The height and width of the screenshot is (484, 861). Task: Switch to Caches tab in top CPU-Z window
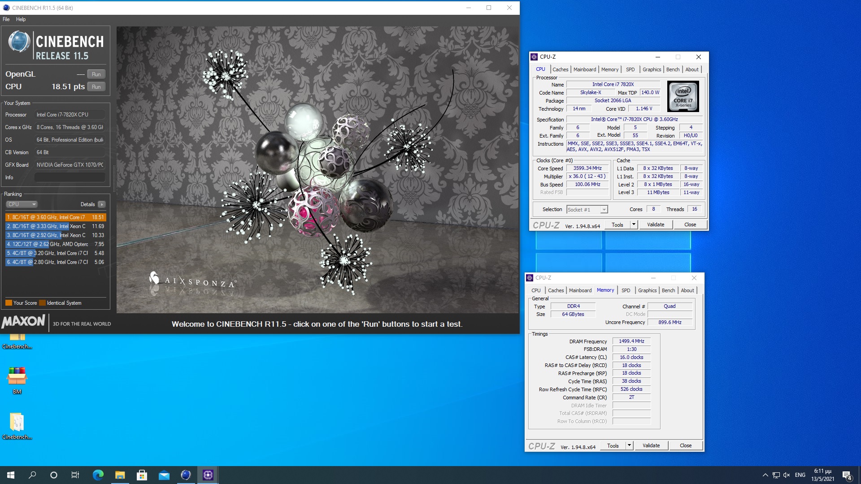click(560, 69)
